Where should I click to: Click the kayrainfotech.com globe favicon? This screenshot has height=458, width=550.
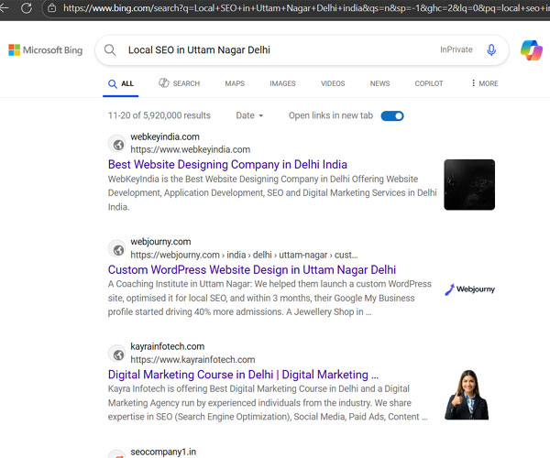[x=117, y=354]
